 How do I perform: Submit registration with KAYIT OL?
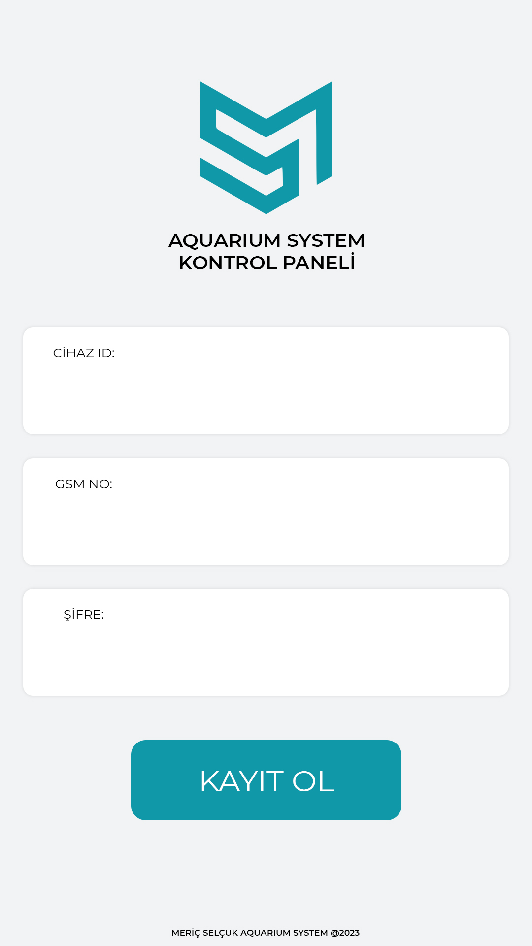[x=266, y=780]
